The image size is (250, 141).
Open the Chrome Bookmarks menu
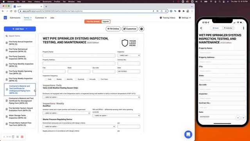point(47,2)
